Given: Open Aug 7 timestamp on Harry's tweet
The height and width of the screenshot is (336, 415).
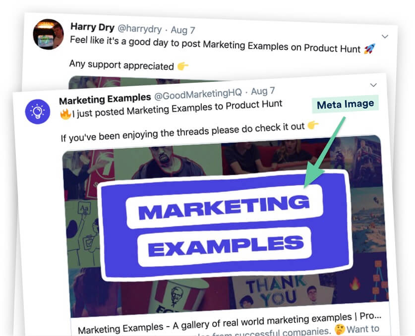Looking at the screenshot, I should click(183, 30).
